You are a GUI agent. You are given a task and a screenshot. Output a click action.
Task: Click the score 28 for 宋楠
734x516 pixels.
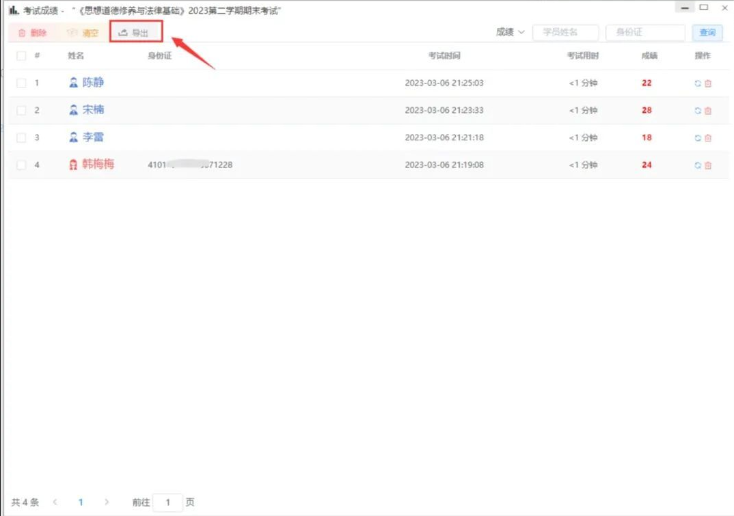point(647,110)
